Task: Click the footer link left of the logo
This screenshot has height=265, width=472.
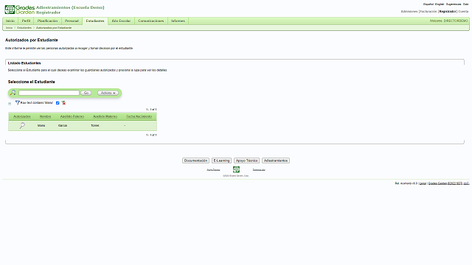Action: tap(213, 170)
